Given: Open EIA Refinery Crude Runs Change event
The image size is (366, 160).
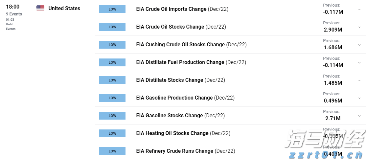Looking at the screenshot, I should click(174, 151).
